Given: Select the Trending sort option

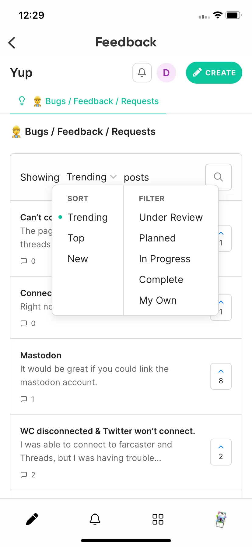Looking at the screenshot, I should pos(88,217).
